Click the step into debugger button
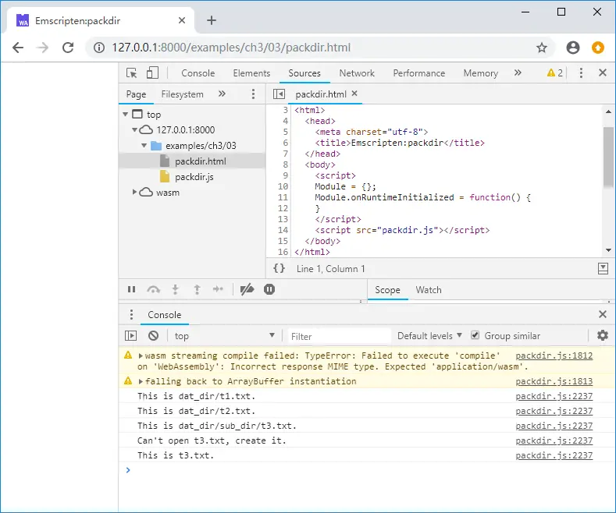Viewport: 616px width, 513px height. pyautogui.click(x=175, y=289)
